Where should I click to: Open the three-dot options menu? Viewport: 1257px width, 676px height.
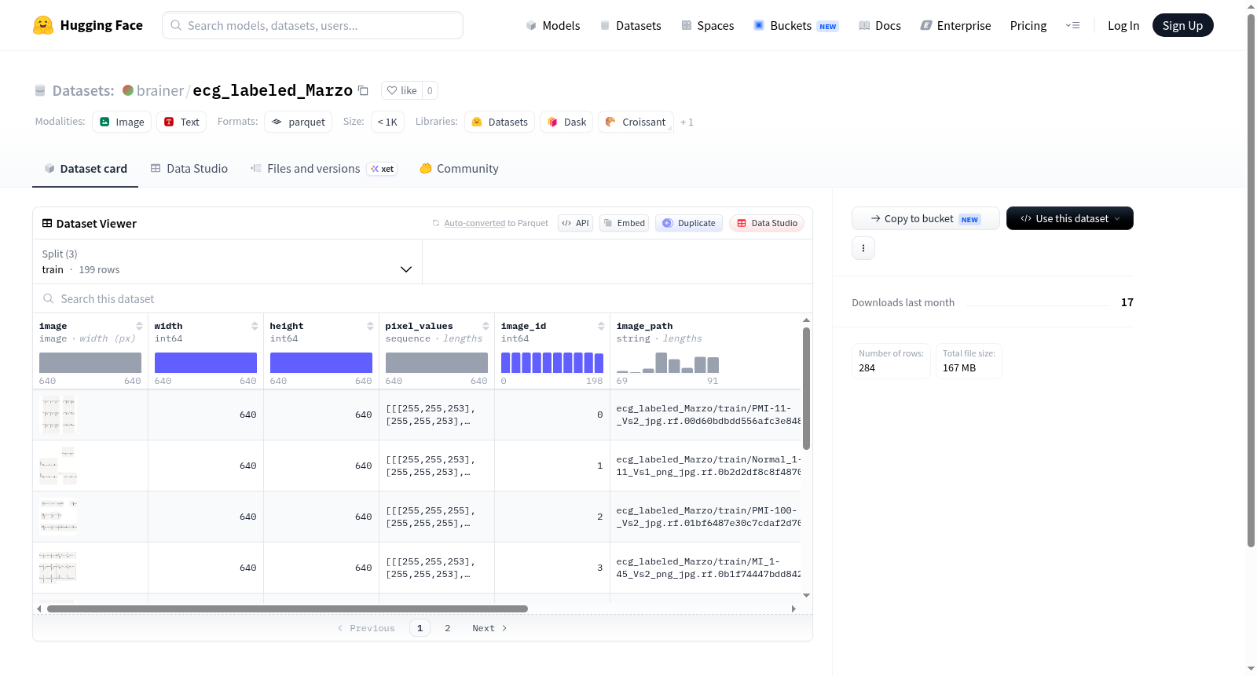[863, 248]
